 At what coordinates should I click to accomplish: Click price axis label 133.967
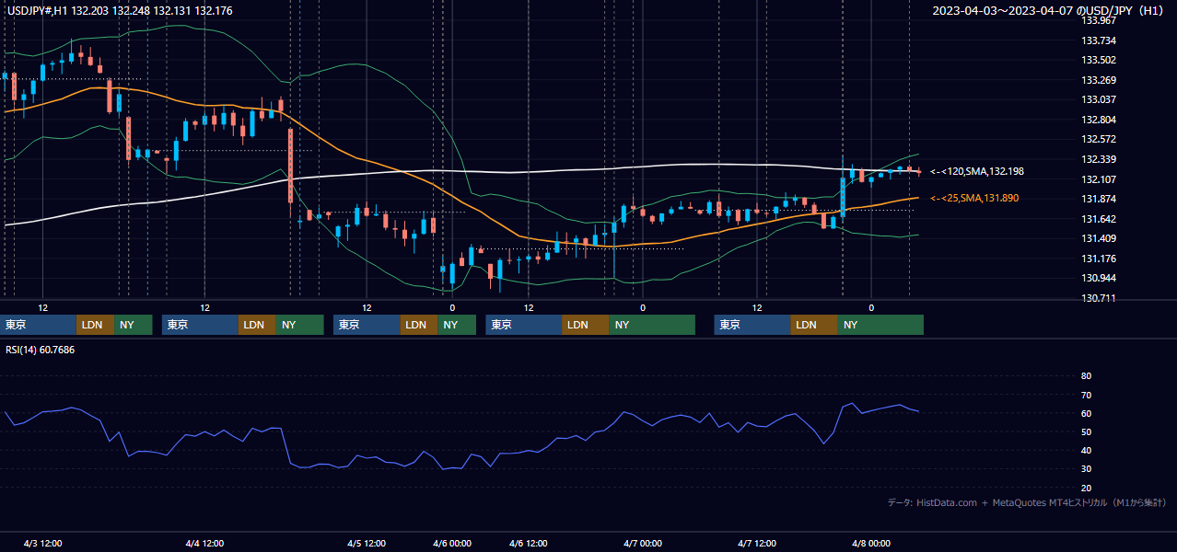point(1098,20)
